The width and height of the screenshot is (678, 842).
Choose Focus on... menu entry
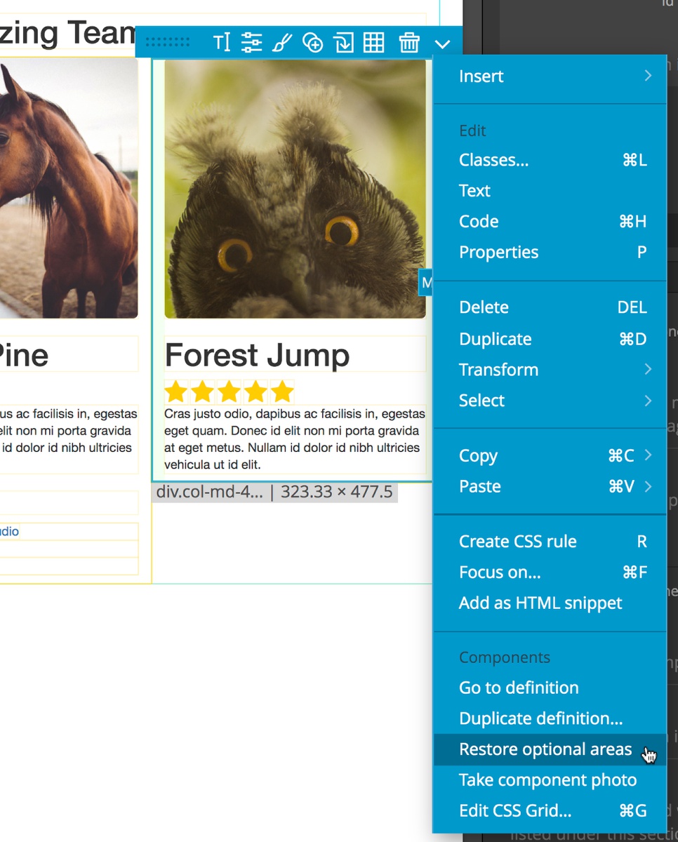[550, 572]
